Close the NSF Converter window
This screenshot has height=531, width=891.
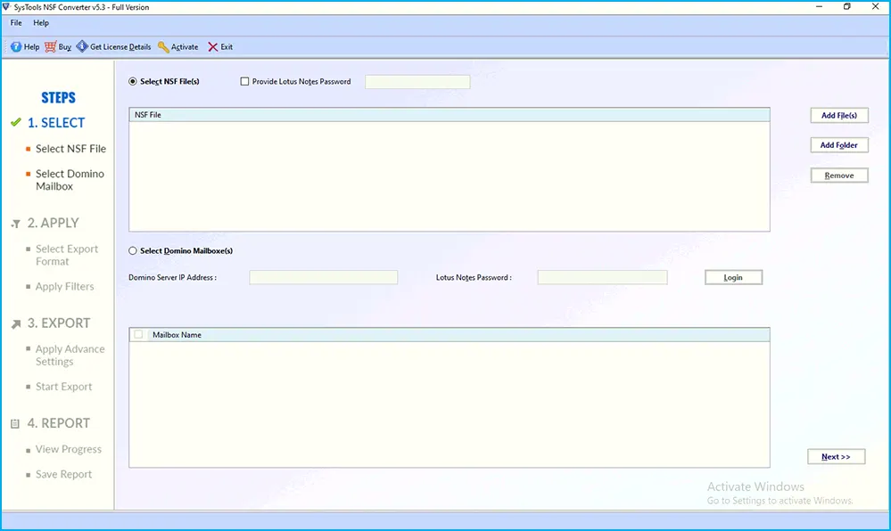(875, 7)
